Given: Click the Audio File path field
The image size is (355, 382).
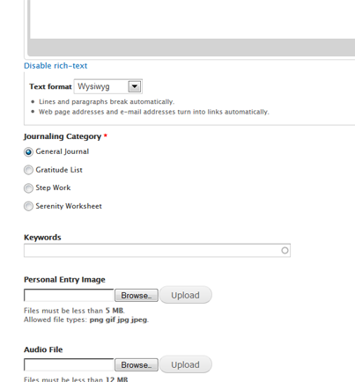Looking at the screenshot, I should pyautogui.click(x=69, y=364).
